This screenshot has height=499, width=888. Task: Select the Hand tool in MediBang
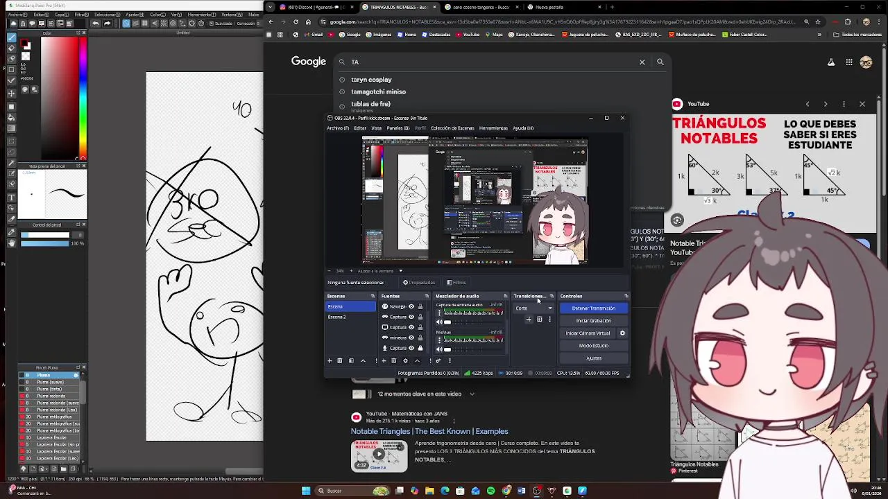(12, 243)
